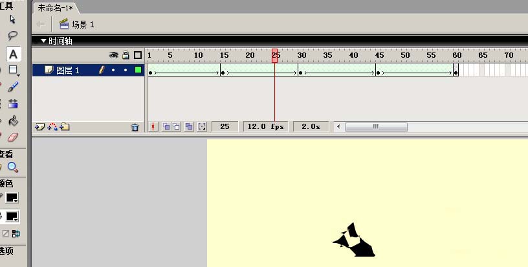Select the end keyframe at frame 60

click(x=456, y=73)
